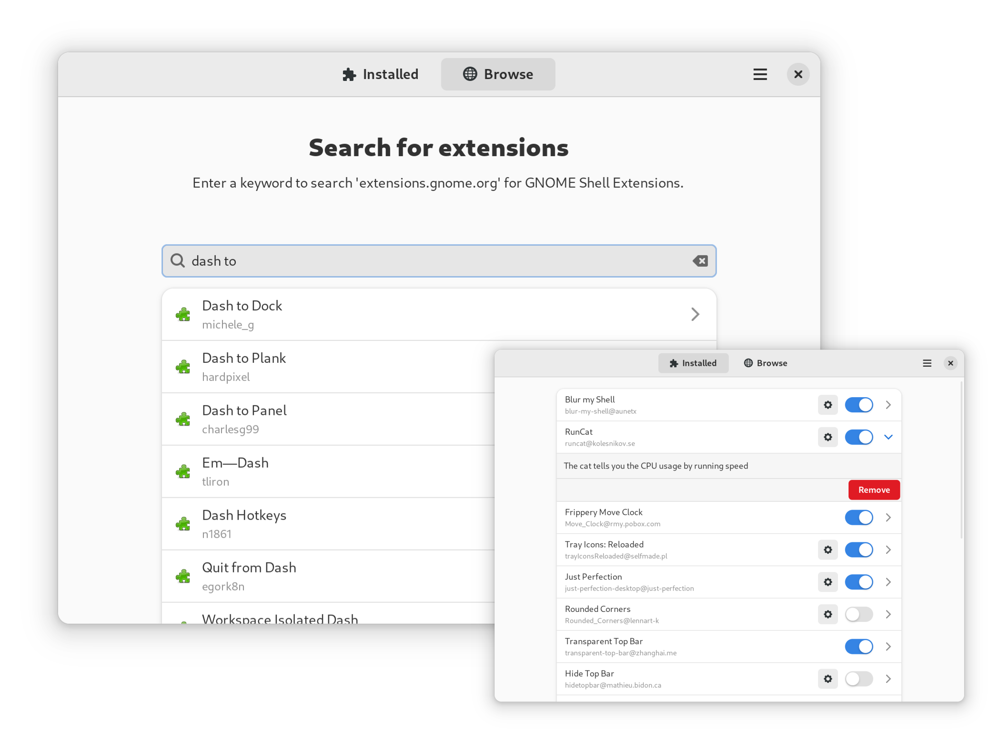1000x741 pixels.
Task: Open 'Dash to Panel' search result
Action: (328, 419)
